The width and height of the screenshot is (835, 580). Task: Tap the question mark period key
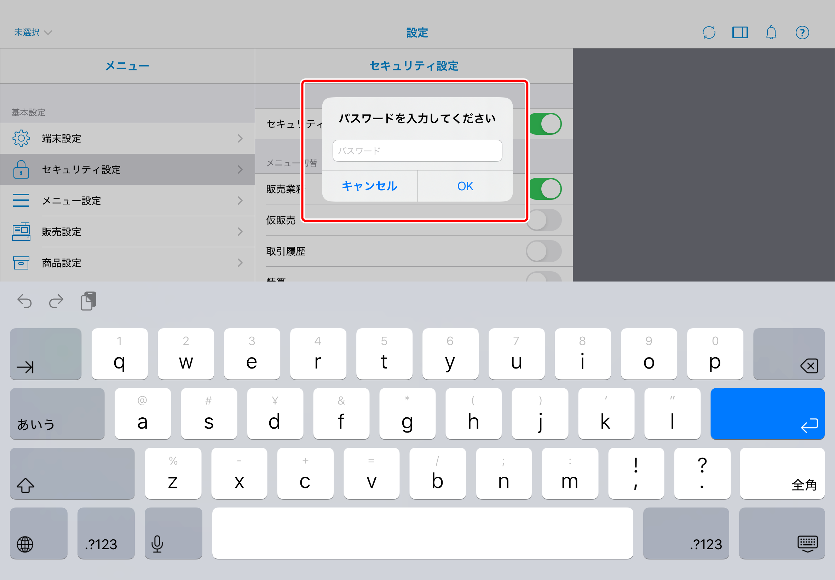[702, 474]
